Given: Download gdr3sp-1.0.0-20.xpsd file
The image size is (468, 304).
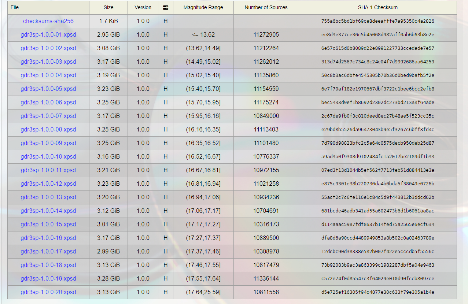Looking at the screenshot, I should [x=48, y=292].
